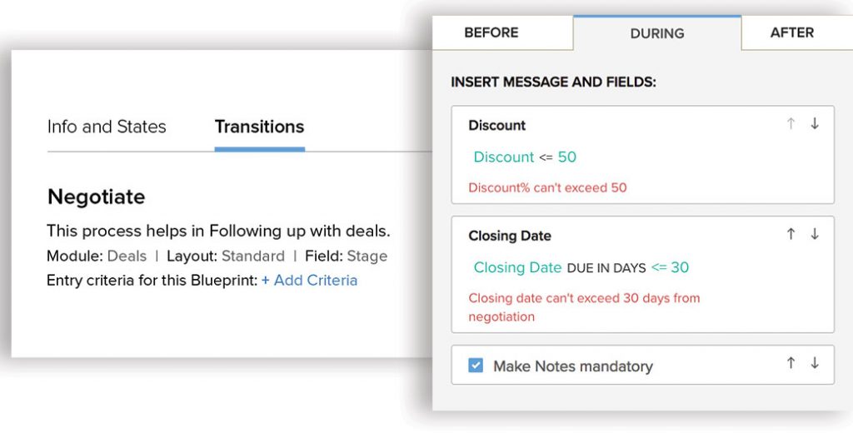
Task: Move Closing Date field down arrow
Action: (x=815, y=234)
